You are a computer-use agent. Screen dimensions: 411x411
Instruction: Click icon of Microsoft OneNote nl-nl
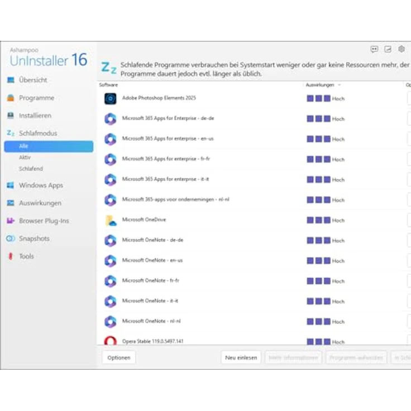pyautogui.click(x=111, y=322)
